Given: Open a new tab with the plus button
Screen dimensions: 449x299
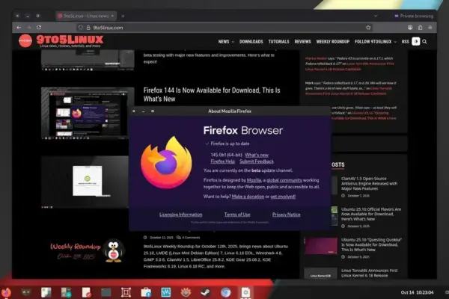Looking at the screenshot, I should 123,16.
